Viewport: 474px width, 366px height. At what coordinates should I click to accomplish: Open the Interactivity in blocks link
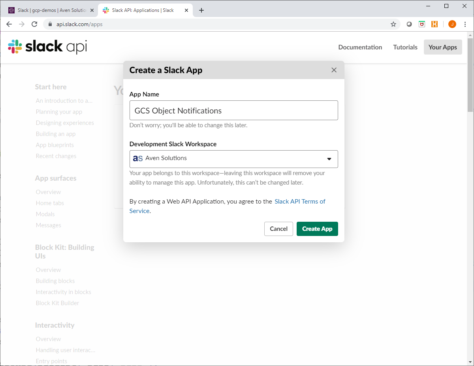tap(63, 292)
